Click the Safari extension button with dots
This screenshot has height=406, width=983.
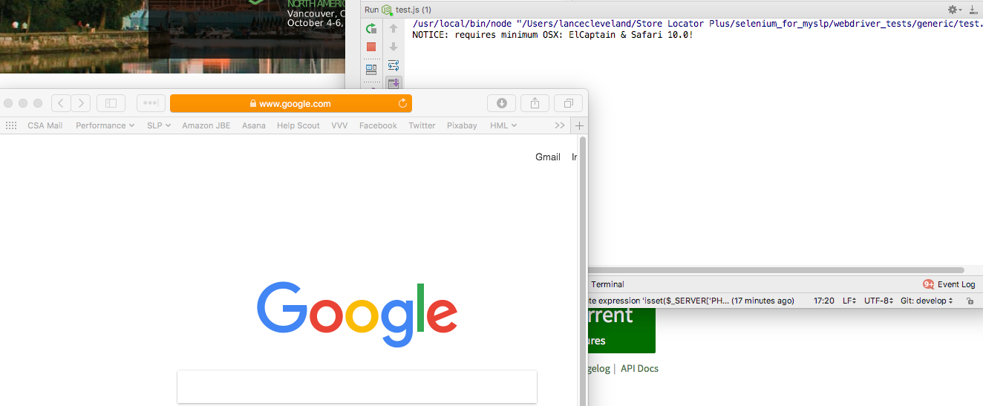[151, 103]
